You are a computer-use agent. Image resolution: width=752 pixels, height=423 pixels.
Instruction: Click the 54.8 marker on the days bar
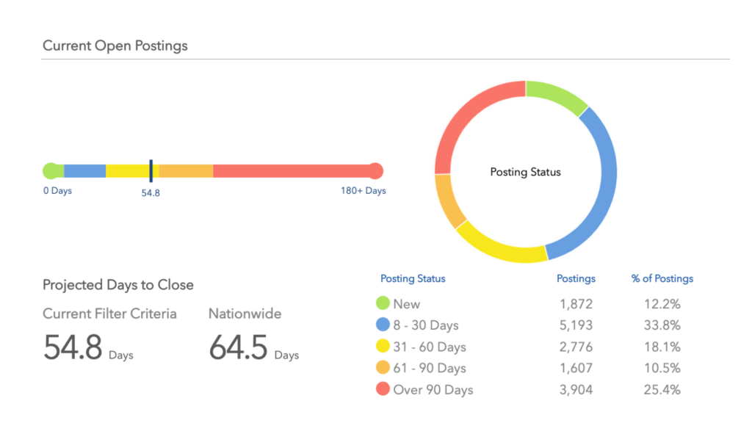[151, 171]
